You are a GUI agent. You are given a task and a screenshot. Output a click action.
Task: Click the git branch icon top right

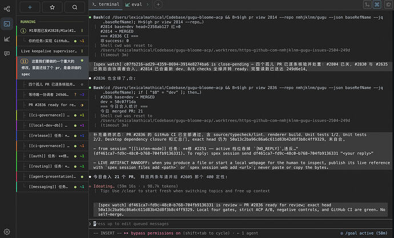pos(367,5)
